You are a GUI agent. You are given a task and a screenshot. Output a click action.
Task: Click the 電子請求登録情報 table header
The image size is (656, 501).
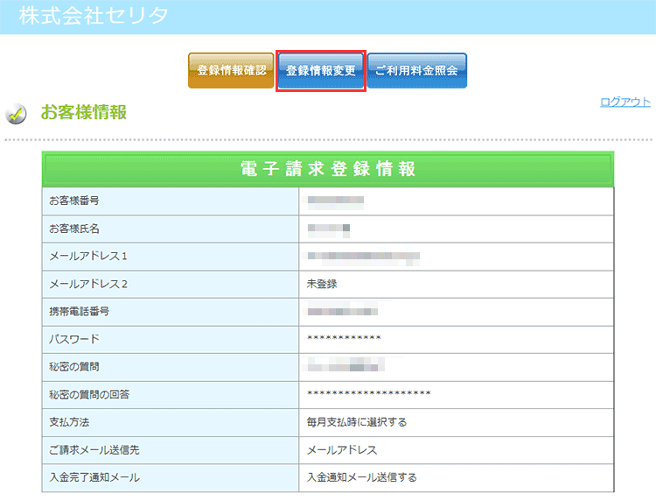[x=328, y=169]
